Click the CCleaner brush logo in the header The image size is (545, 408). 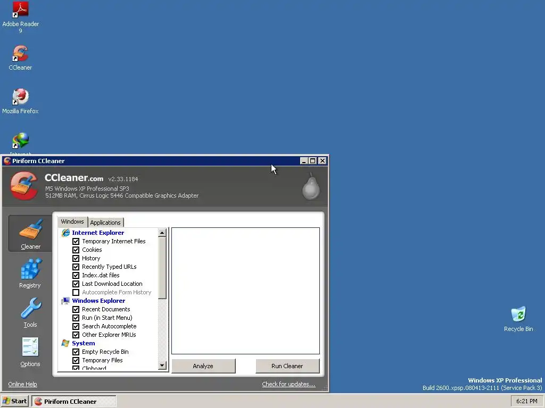(24, 185)
